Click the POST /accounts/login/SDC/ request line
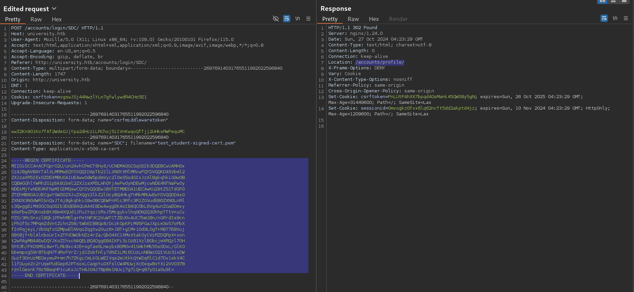The height and width of the screenshot is (292, 634). tap(57, 28)
